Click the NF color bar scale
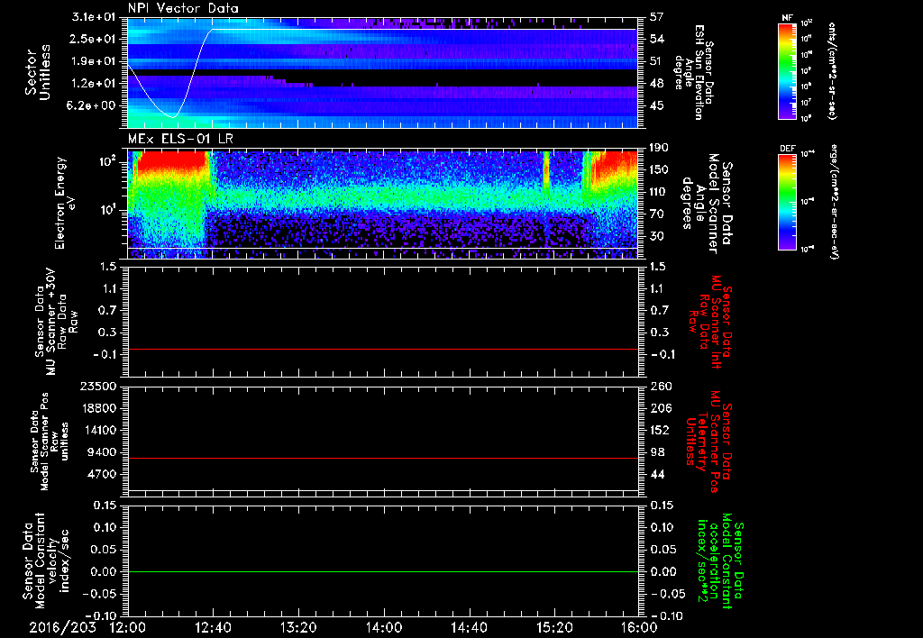The width and height of the screenshot is (923, 638). (x=787, y=70)
